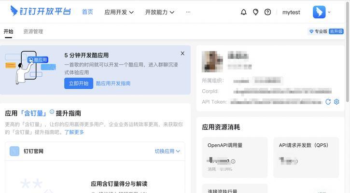Click the 去升级 upgrade button
Image resolution: width=350 pixels, height=193 pixels.
[336, 31]
